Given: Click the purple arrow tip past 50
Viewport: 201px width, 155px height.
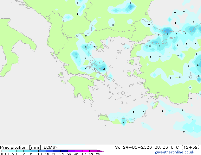Looking at the screenshot, I should tap(101, 151).
